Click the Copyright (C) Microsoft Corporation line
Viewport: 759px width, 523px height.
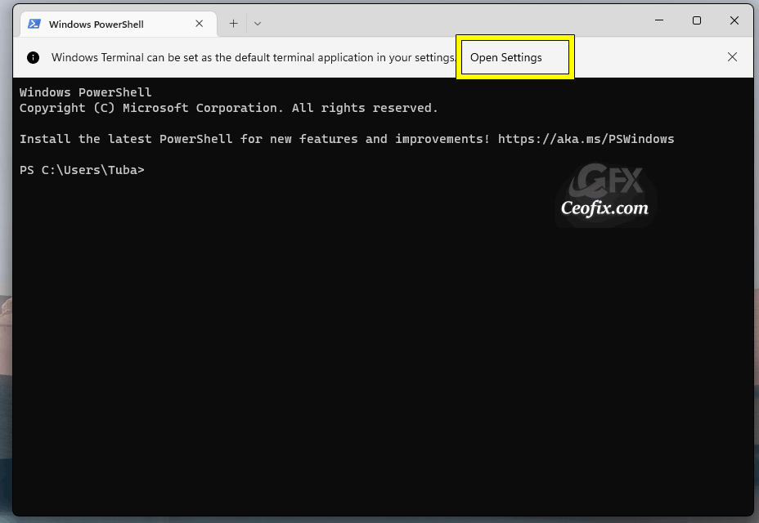(228, 109)
